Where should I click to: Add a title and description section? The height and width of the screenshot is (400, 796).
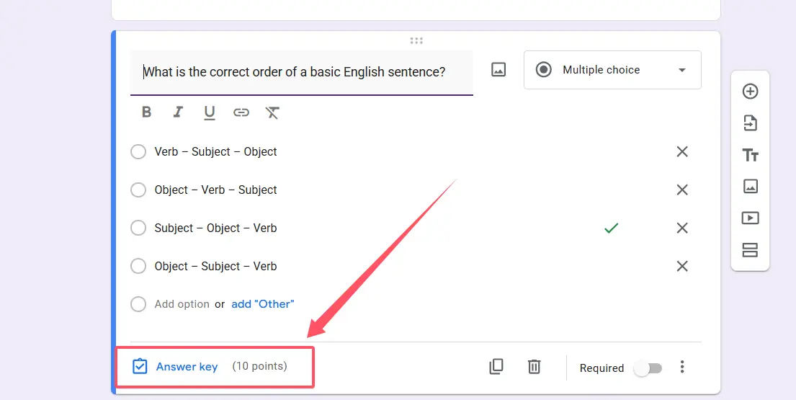[750, 155]
